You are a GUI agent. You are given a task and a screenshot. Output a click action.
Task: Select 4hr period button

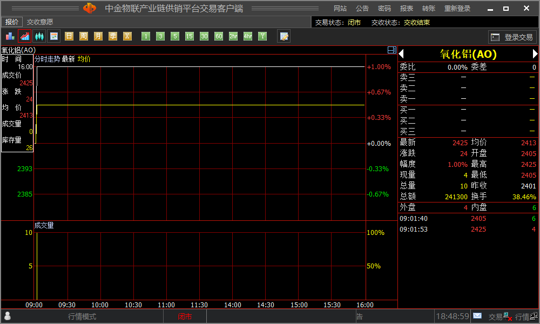[x=248, y=36]
